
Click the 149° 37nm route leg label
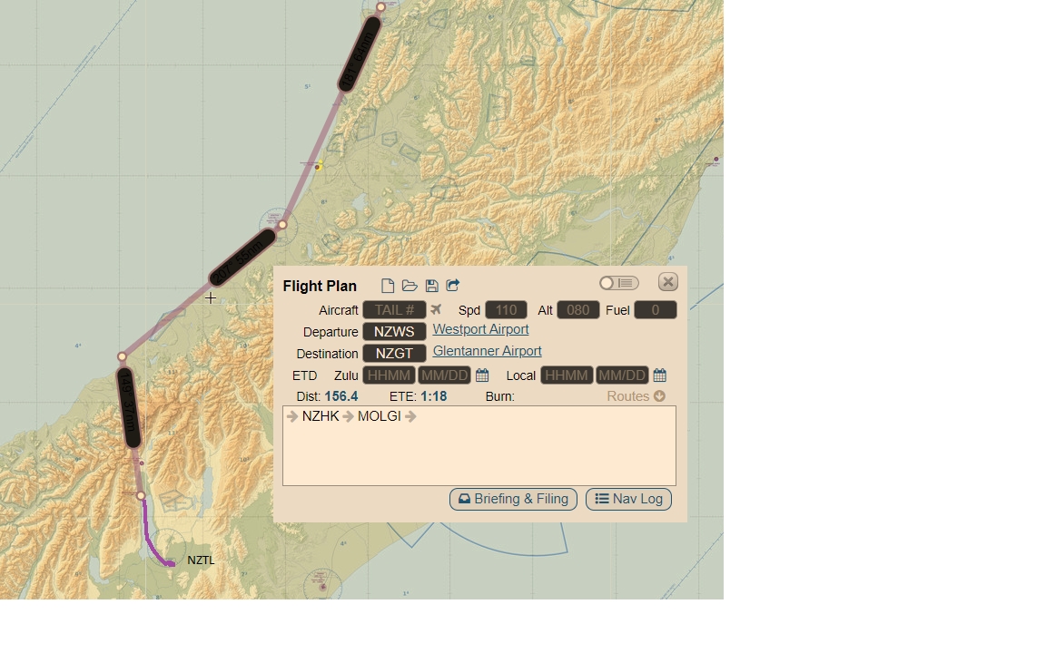pos(129,408)
